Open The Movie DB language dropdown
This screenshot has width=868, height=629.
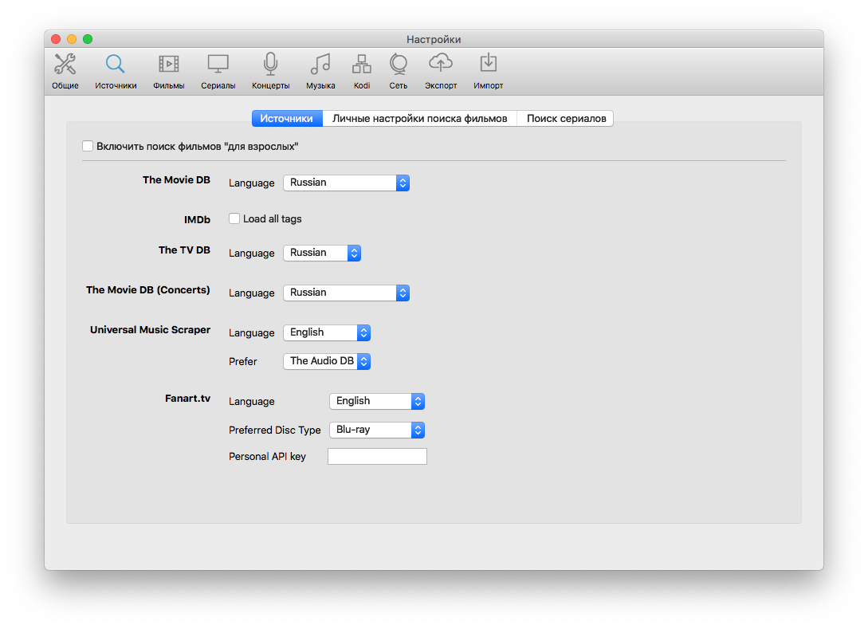pyautogui.click(x=346, y=183)
